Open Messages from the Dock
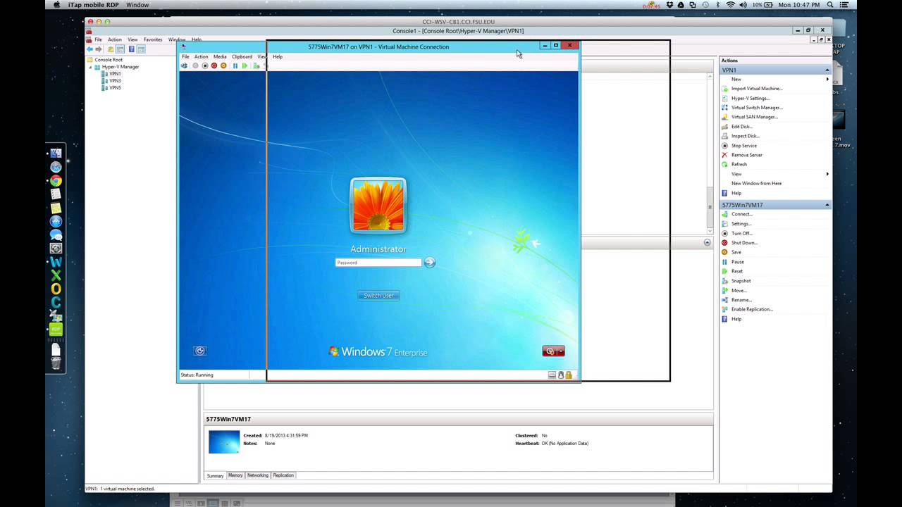The height and width of the screenshot is (507, 902). click(56, 235)
